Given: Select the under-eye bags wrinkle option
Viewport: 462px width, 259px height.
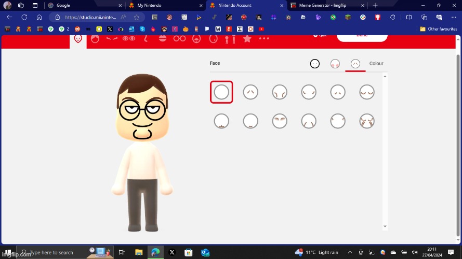Looking at the screenshot, I should pos(367,92).
